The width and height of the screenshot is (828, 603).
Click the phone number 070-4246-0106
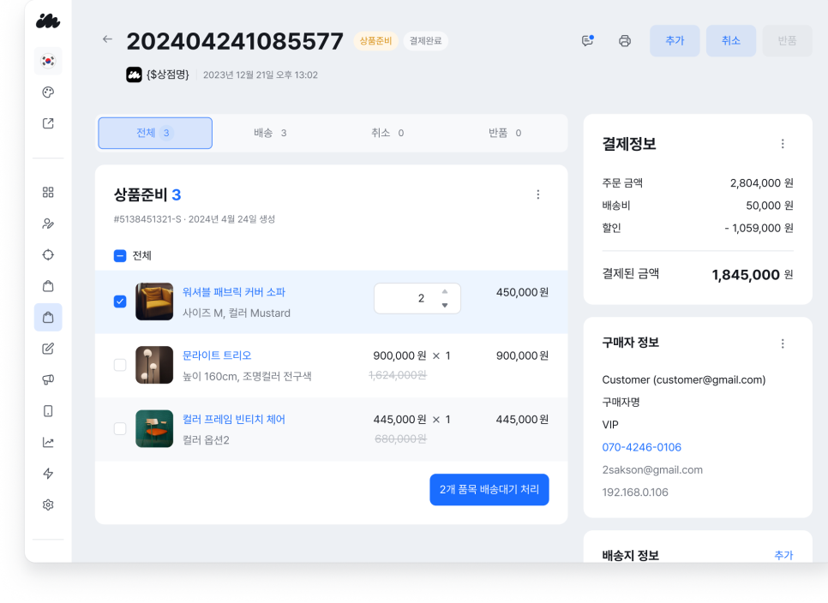[x=642, y=447]
